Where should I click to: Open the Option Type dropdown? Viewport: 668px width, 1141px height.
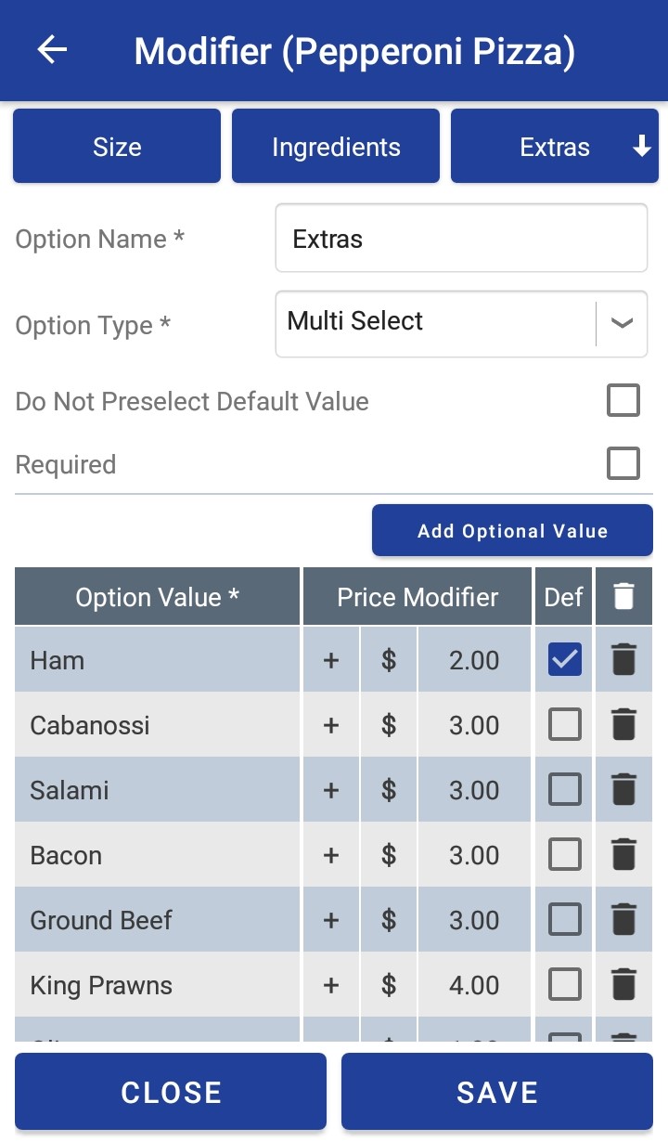click(621, 323)
